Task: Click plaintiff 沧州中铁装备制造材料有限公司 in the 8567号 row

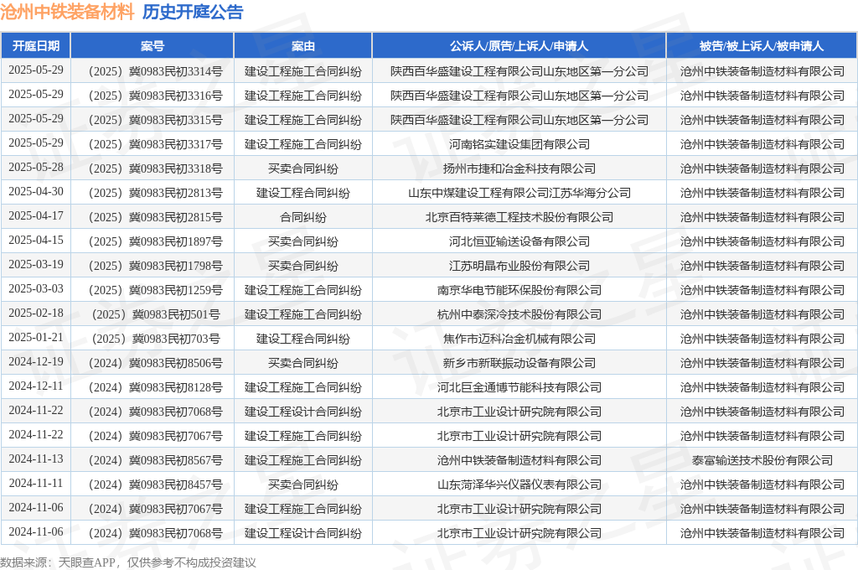Action: coord(519,460)
